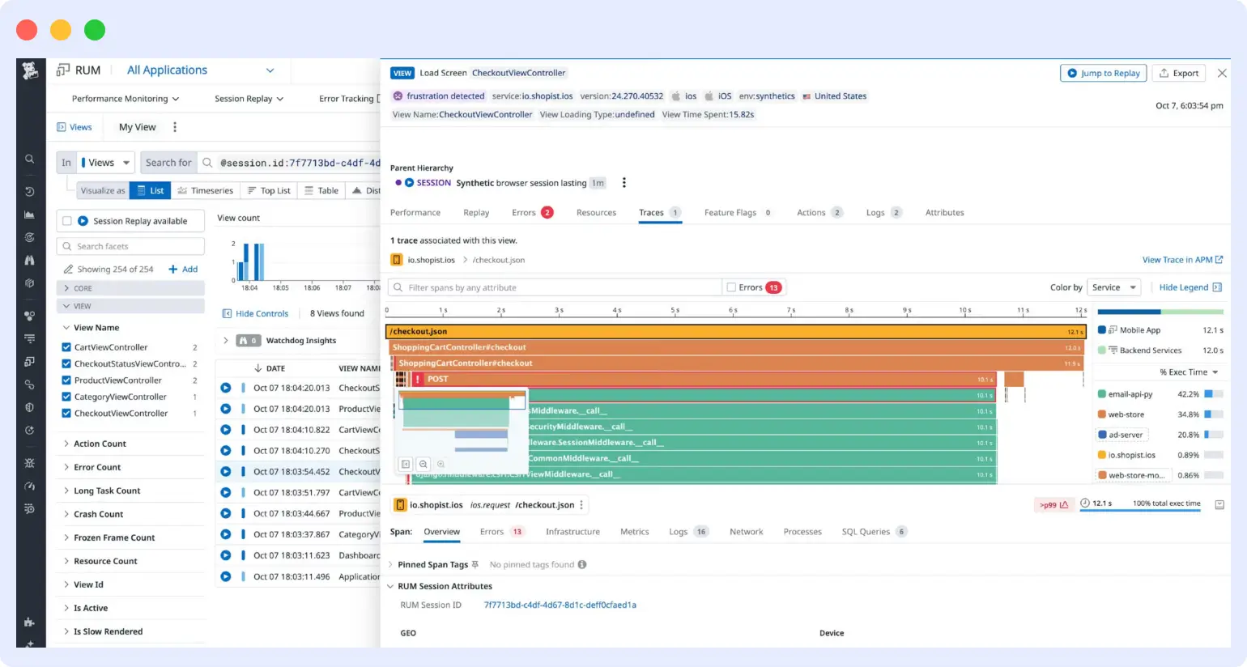Open the Watchdog binoculars sidebar icon

[x=30, y=261]
